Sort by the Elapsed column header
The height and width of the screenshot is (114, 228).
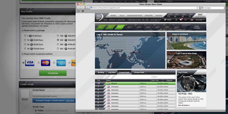click(169, 80)
